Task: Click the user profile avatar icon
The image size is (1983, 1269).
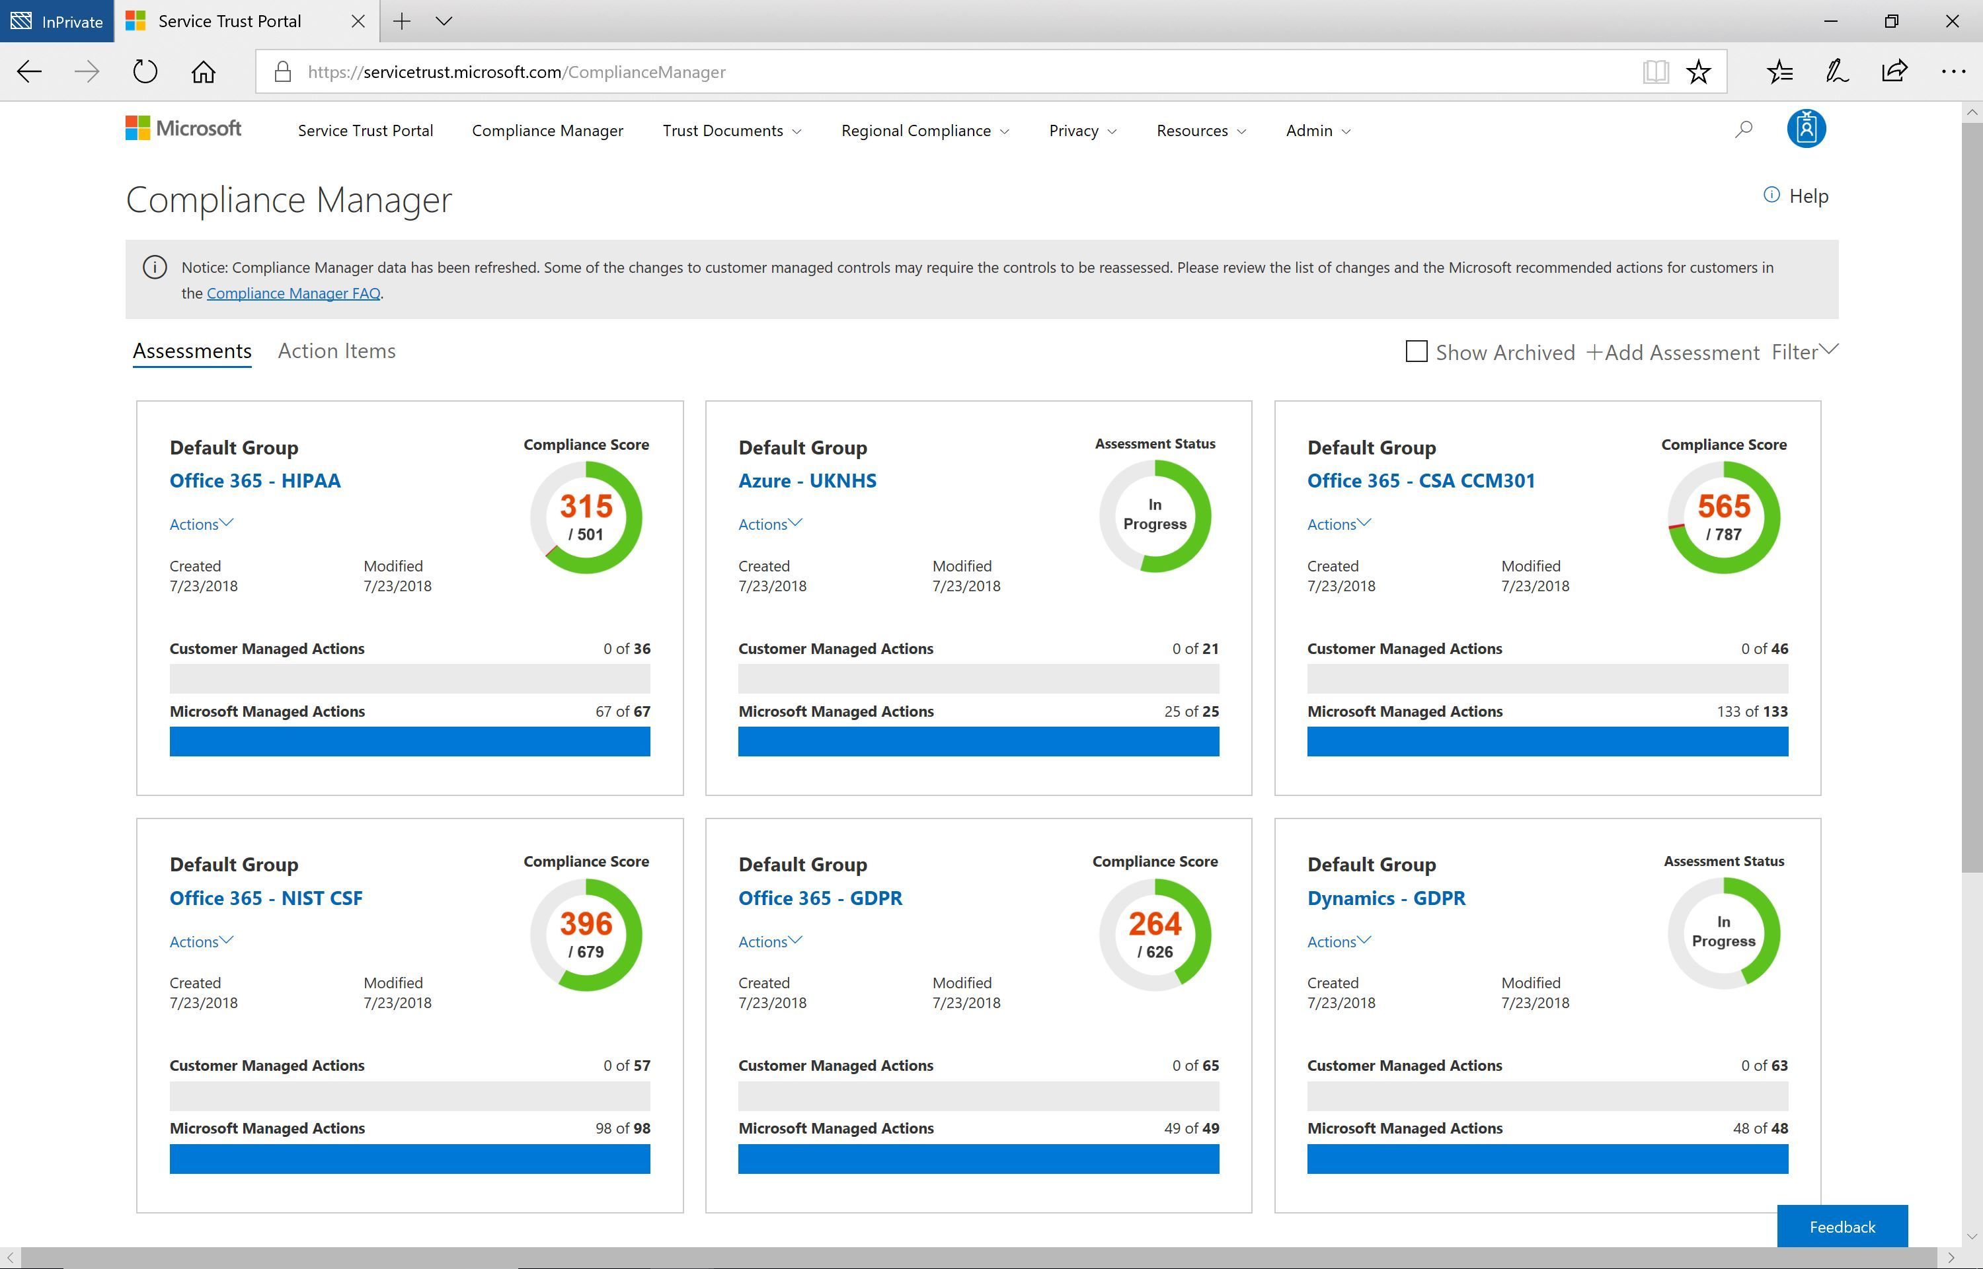Action: [x=1806, y=129]
